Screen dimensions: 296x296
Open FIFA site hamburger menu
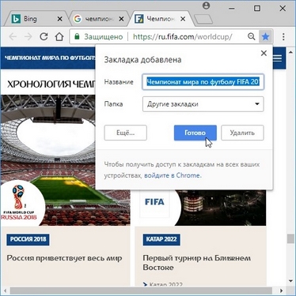pos(277,58)
